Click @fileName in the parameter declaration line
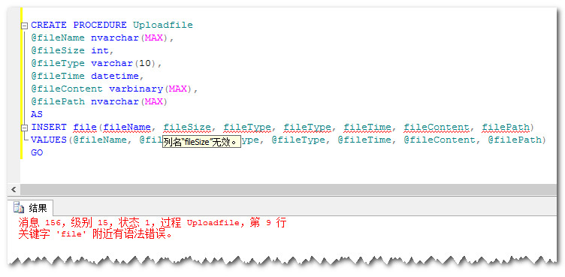 point(58,38)
